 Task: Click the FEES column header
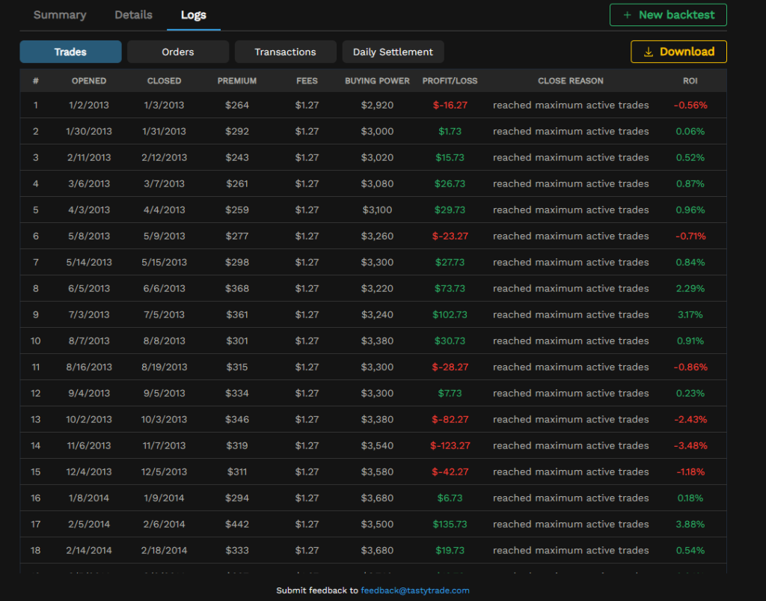click(x=307, y=81)
